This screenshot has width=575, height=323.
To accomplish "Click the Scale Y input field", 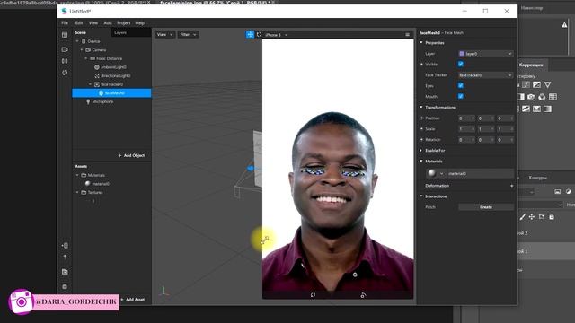I will [485, 129].
